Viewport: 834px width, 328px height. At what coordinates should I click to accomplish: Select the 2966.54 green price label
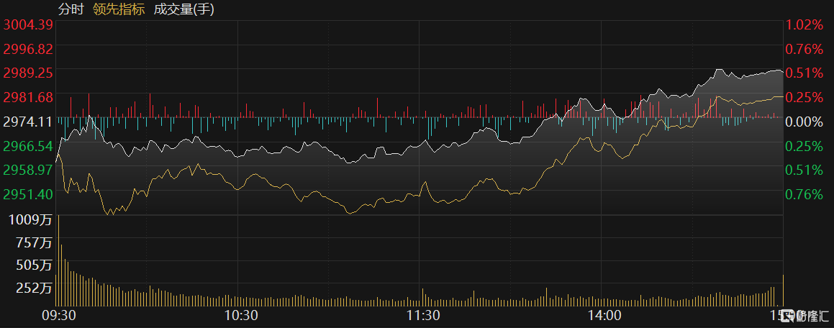(28, 146)
